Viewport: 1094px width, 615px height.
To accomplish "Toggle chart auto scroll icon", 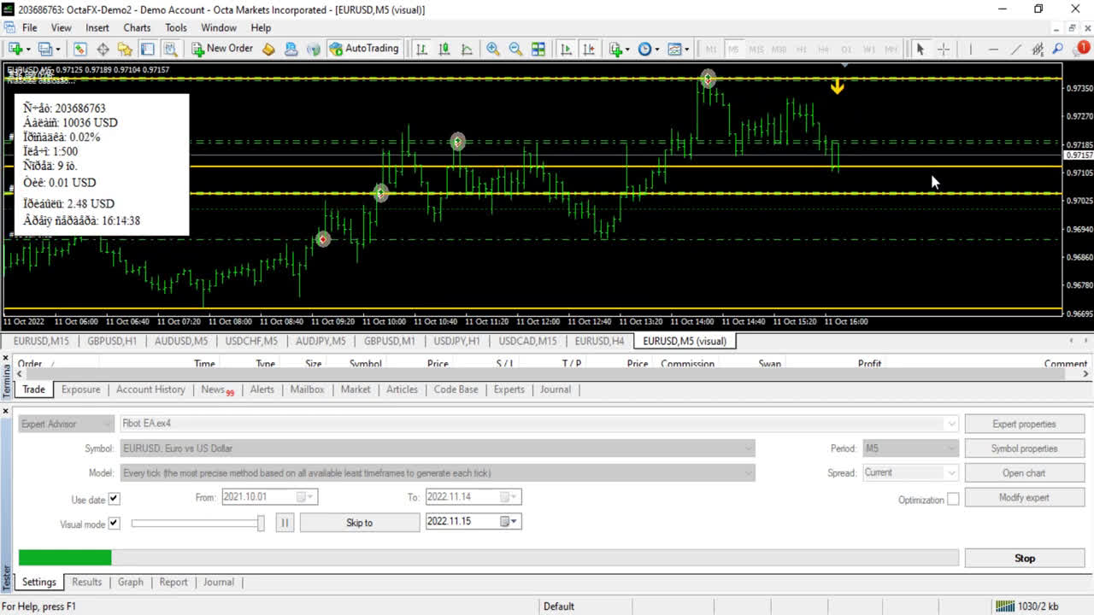I will [x=566, y=49].
